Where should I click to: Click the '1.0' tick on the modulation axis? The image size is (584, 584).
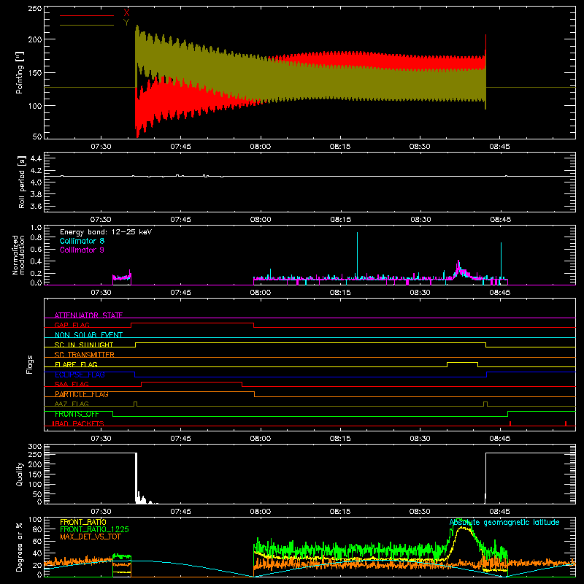tap(36, 228)
